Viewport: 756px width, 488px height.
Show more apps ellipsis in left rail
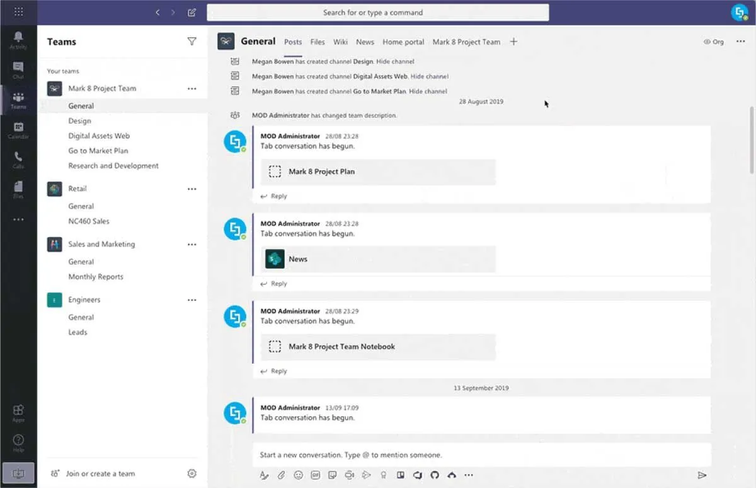(18, 219)
